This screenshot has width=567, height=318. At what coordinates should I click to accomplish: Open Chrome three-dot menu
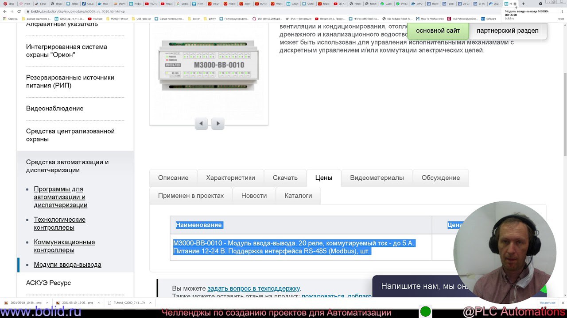561,11
